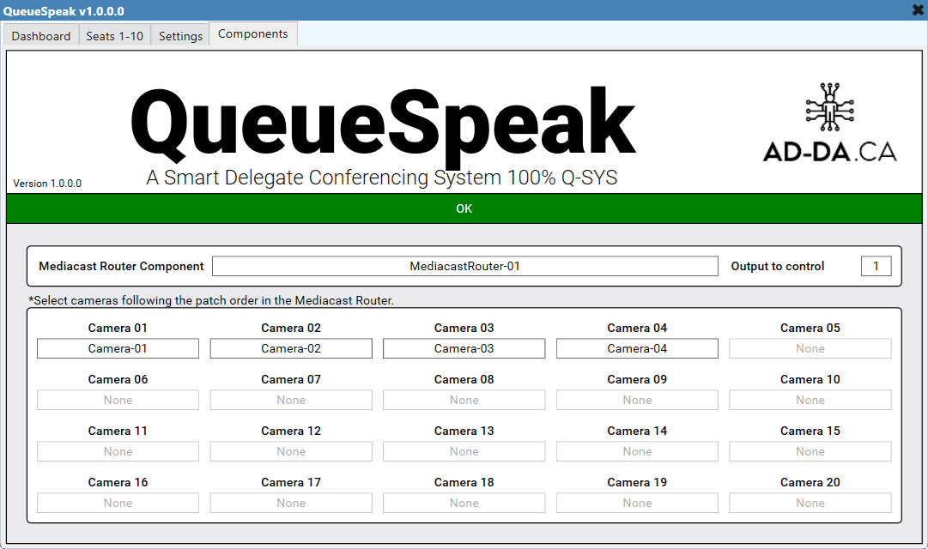
Task: Click the Smart Delegate Conferencing System tagline
Action: pyautogui.click(x=382, y=178)
